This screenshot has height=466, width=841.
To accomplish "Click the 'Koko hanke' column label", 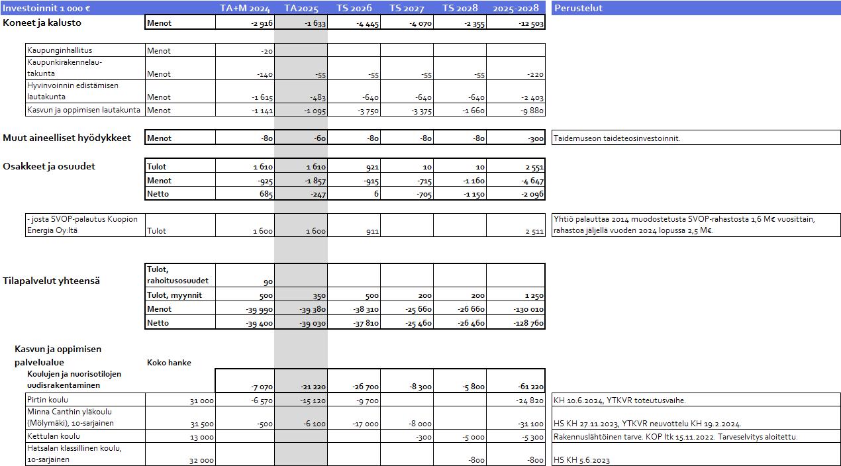I will (x=169, y=363).
